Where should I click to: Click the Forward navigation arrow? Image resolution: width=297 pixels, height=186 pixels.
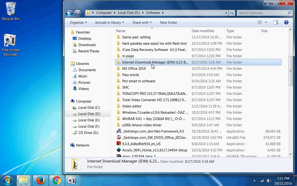[77, 13]
